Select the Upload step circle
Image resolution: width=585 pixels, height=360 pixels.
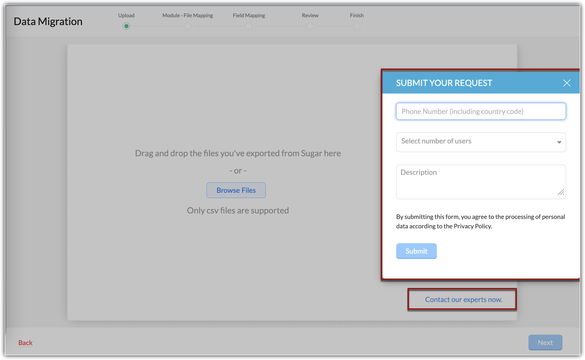coord(126,26)
